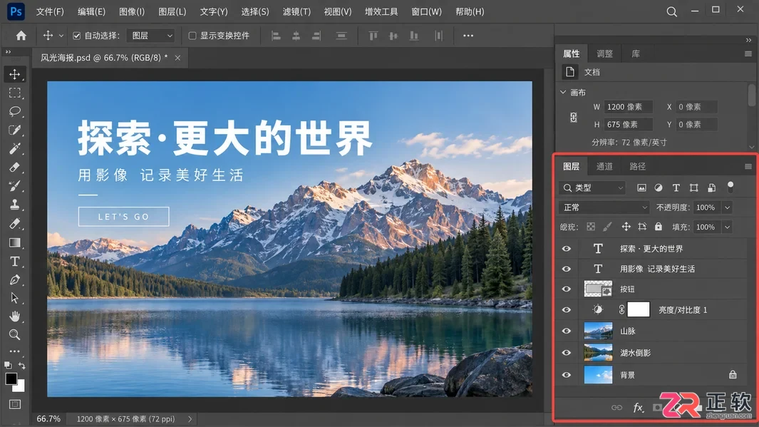Open the 正常 blend mode dropdown
The width and height of the screenshot is (759, 427).
(604, 207)
